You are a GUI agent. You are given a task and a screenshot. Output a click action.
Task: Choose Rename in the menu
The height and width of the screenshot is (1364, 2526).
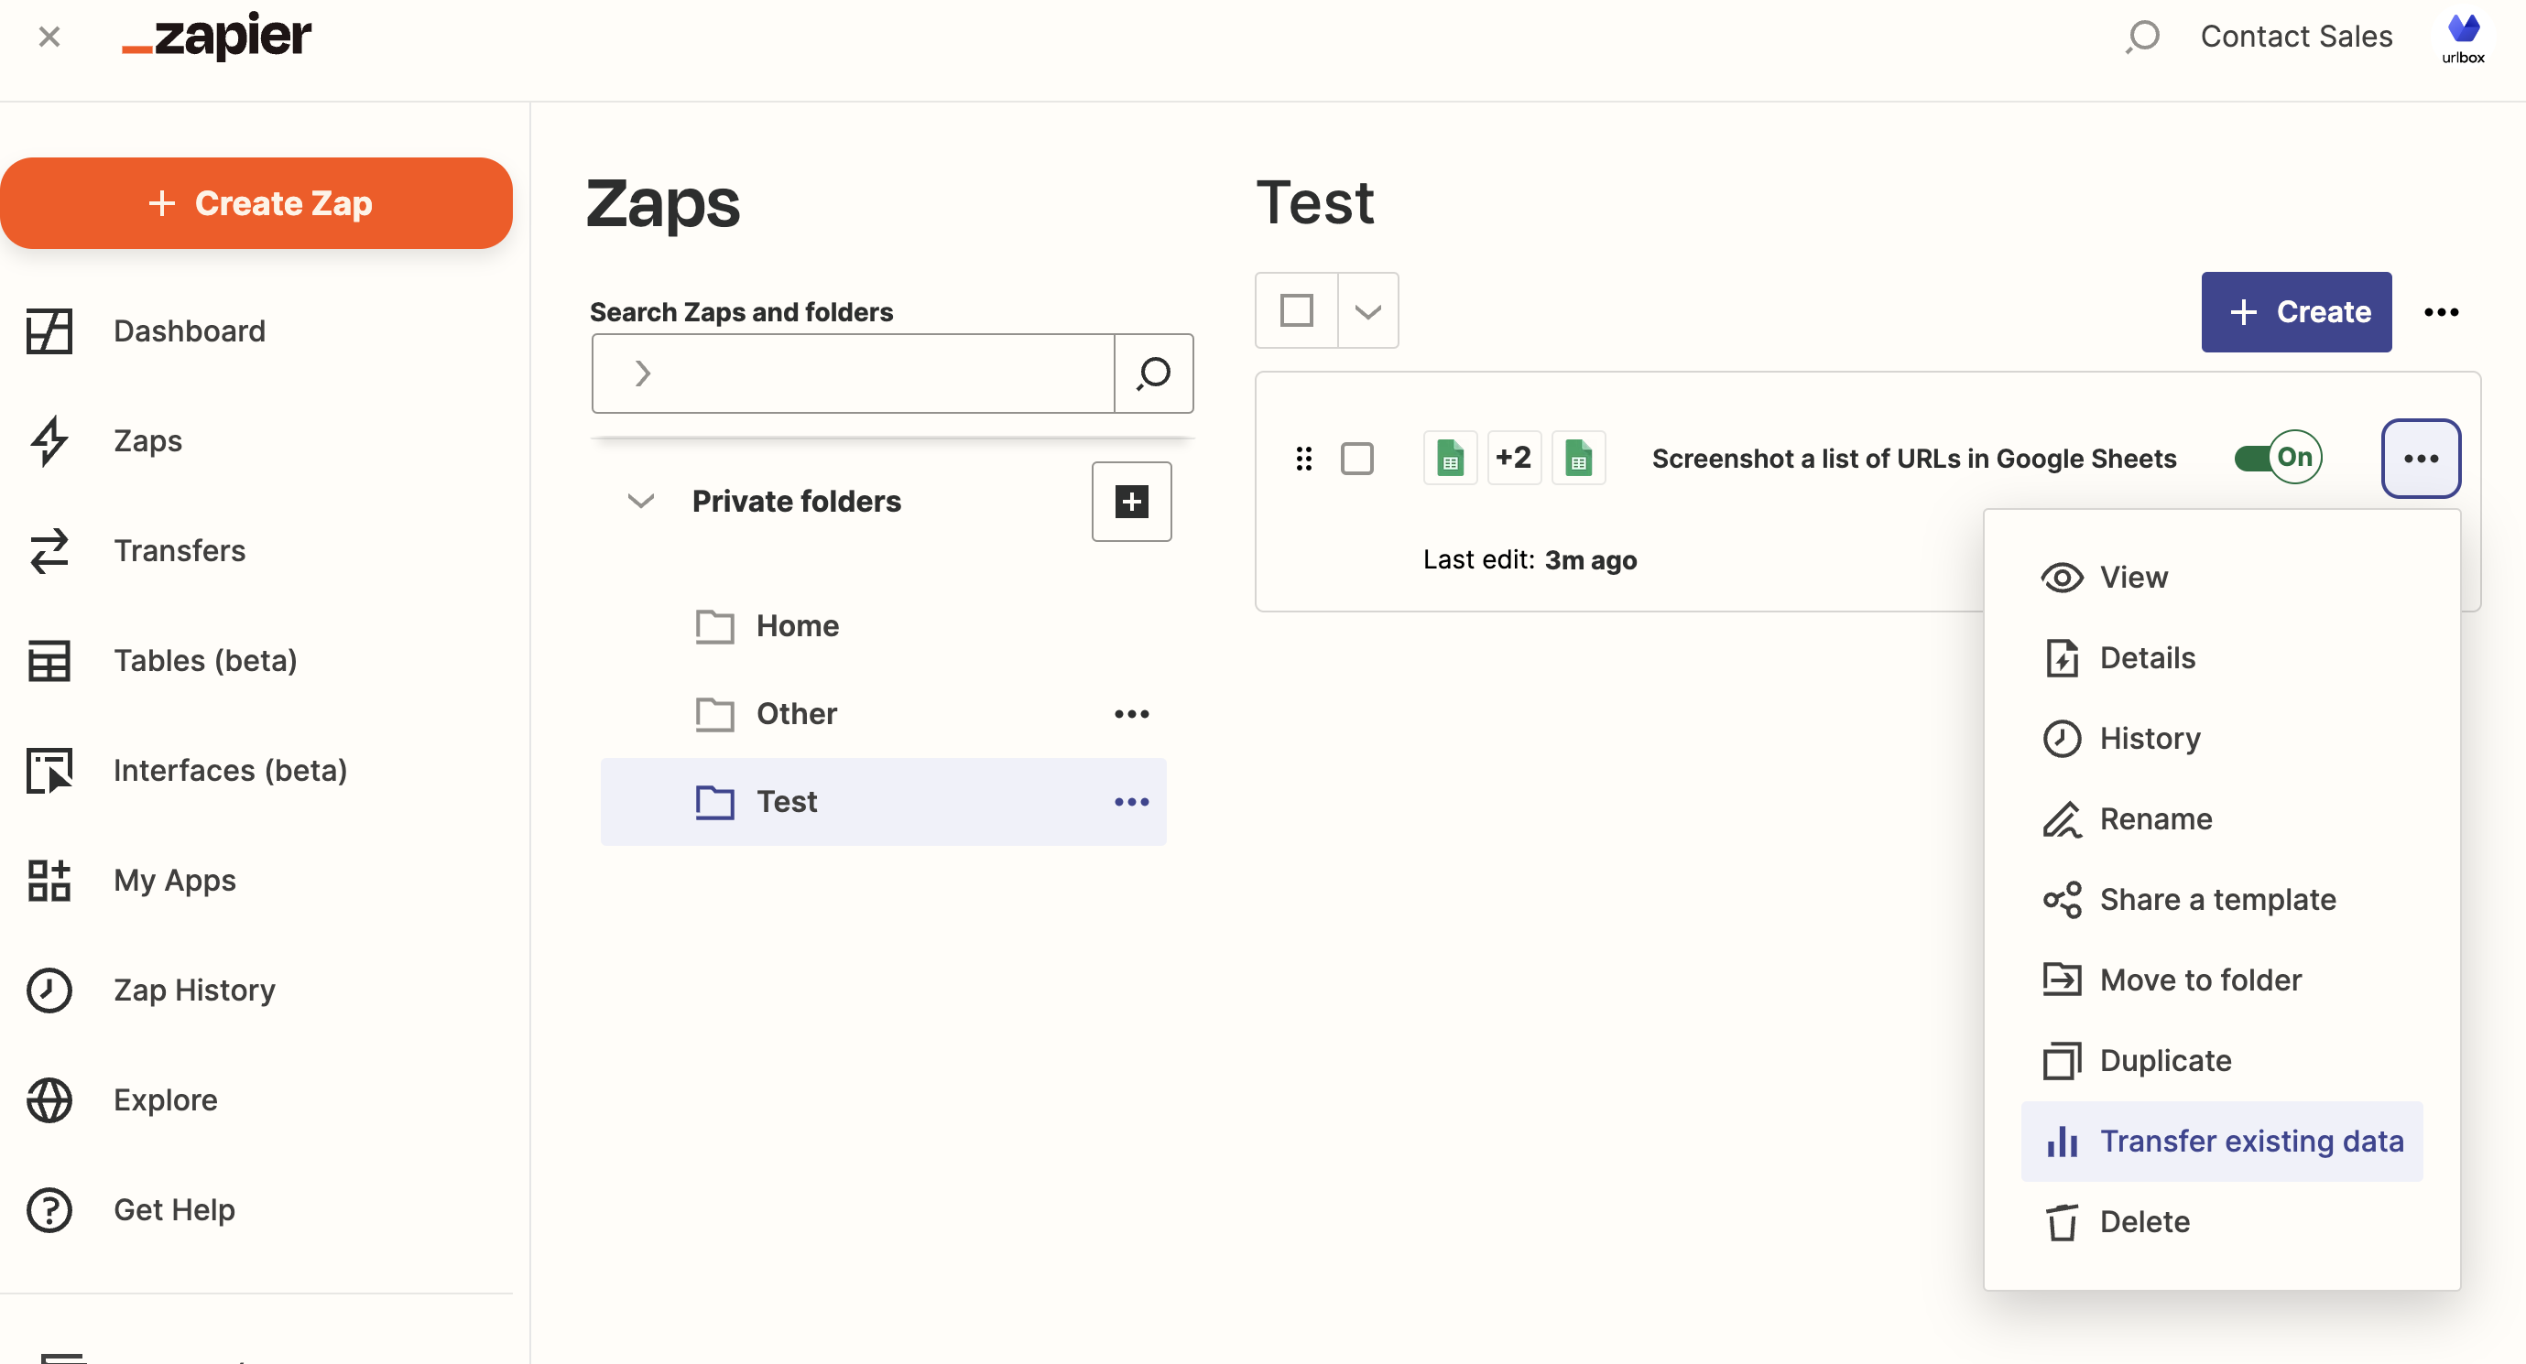tap(2221, 818)
